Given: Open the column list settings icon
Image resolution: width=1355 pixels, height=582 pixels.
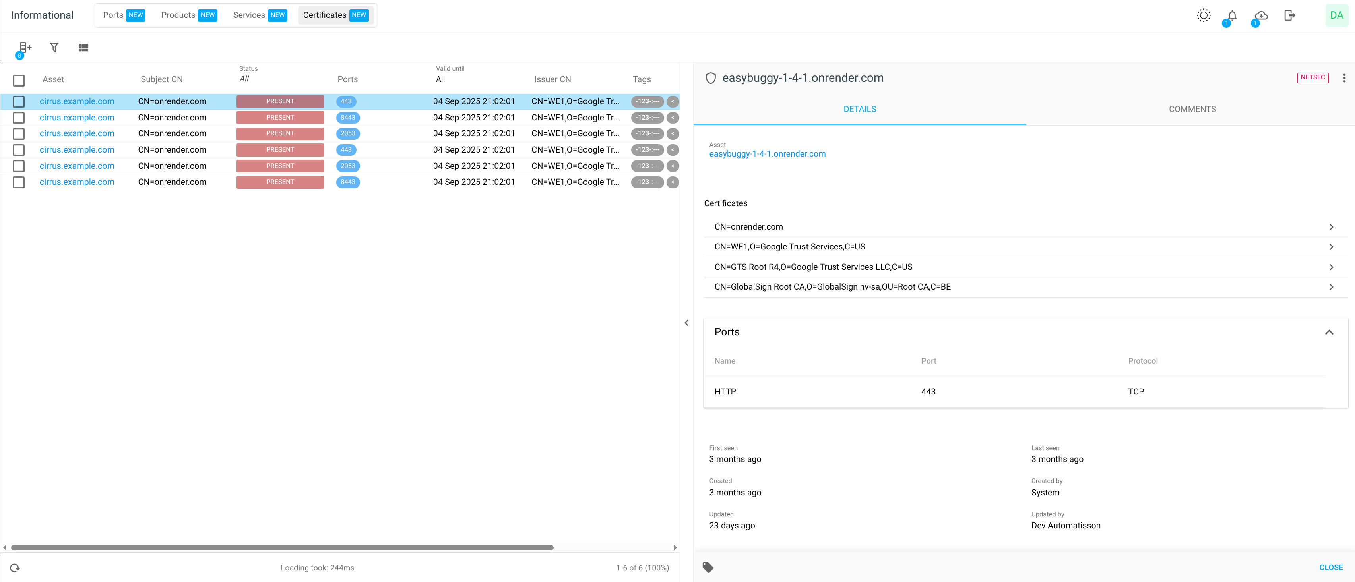Looking at the screenshot, I should pyautogui.click(x=83, y=47).
